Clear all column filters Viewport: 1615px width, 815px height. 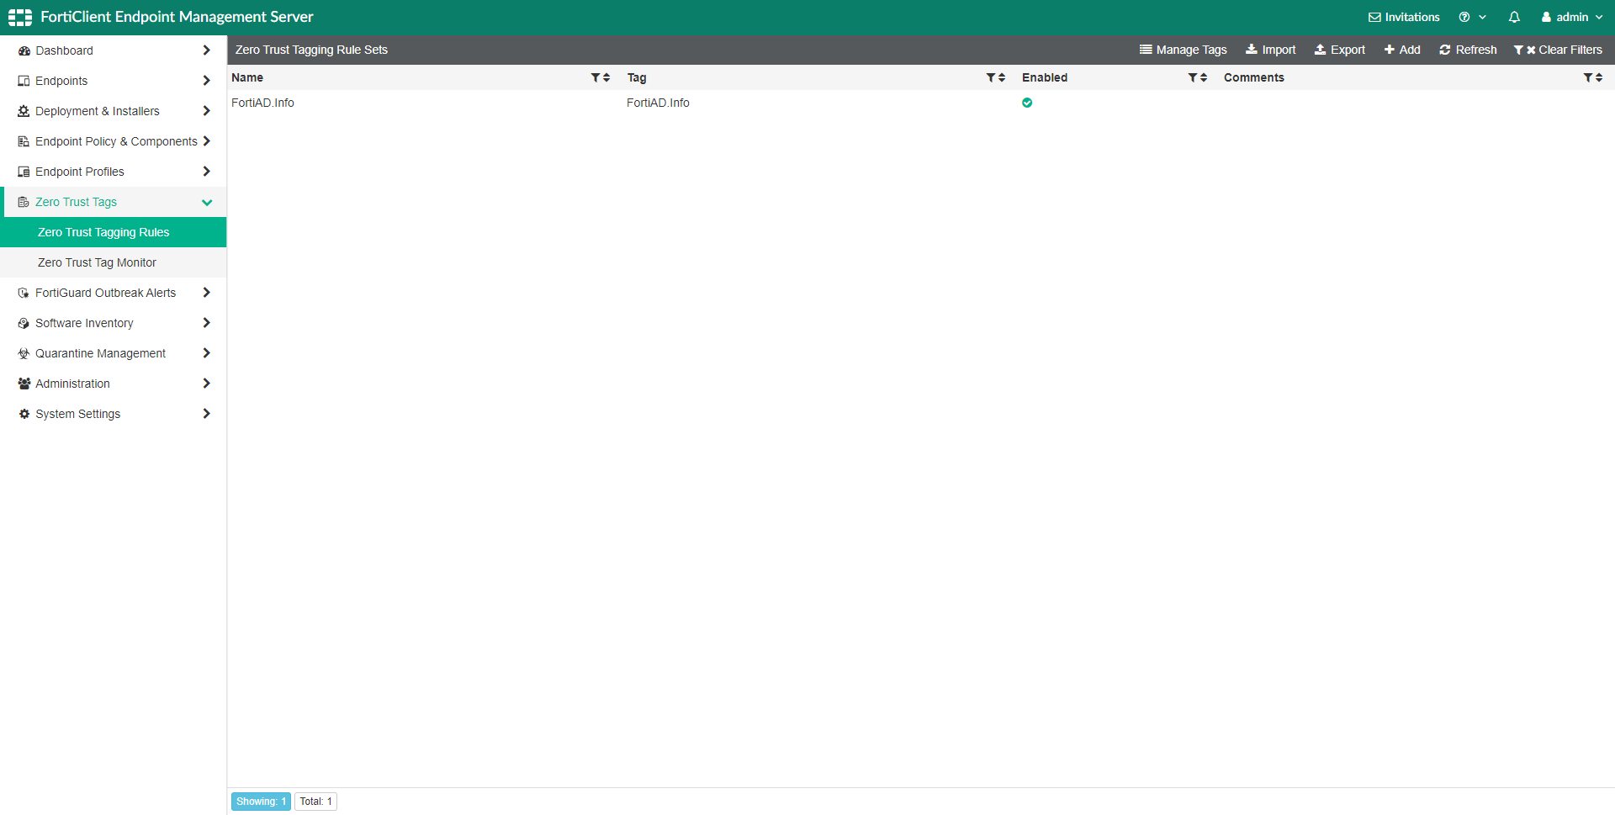(x=1558, y=50)
